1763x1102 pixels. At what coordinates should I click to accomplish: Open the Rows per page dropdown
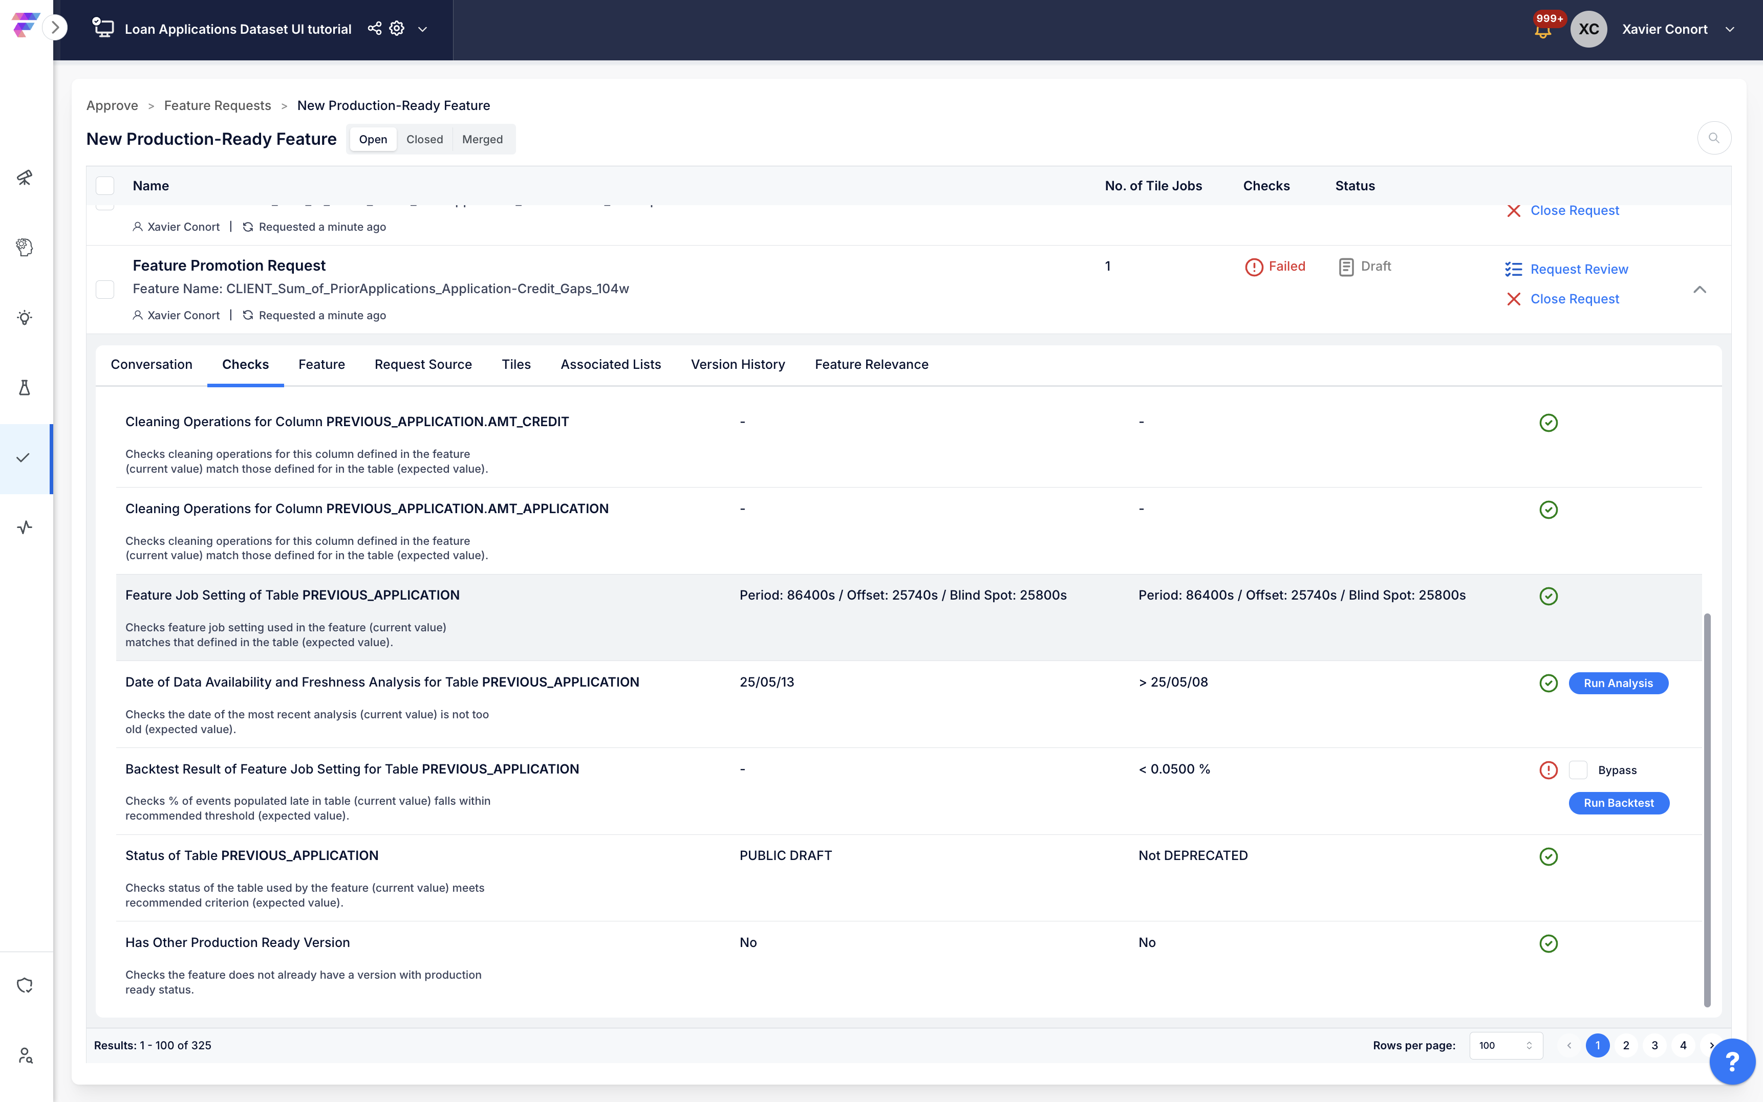[x=1506, y=1045]
